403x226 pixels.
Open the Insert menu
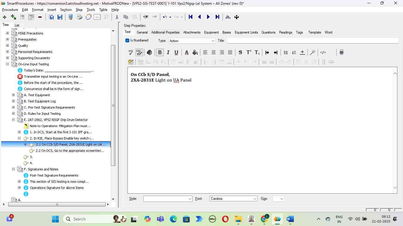(52, 10)
